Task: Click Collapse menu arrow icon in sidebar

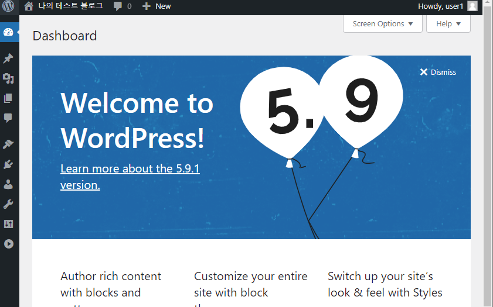Action: [8, 244]
